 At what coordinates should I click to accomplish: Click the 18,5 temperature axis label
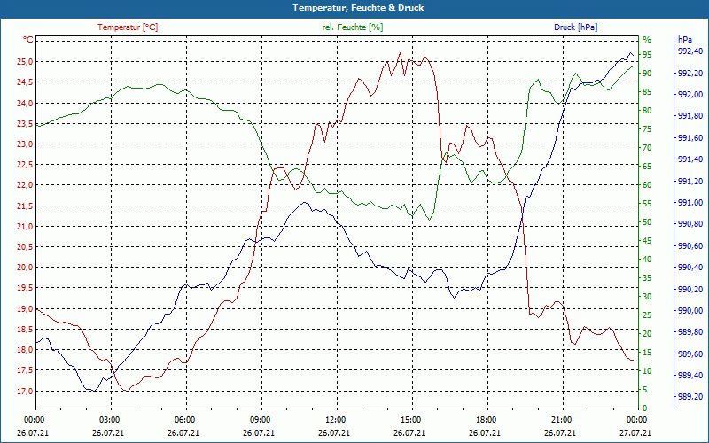pyautogui.click(x=25, y=330)
